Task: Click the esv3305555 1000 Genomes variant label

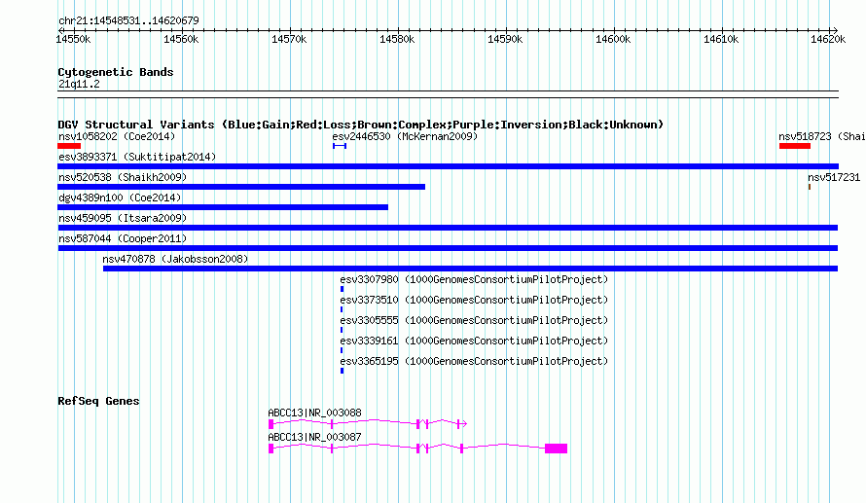Action: 474,320
